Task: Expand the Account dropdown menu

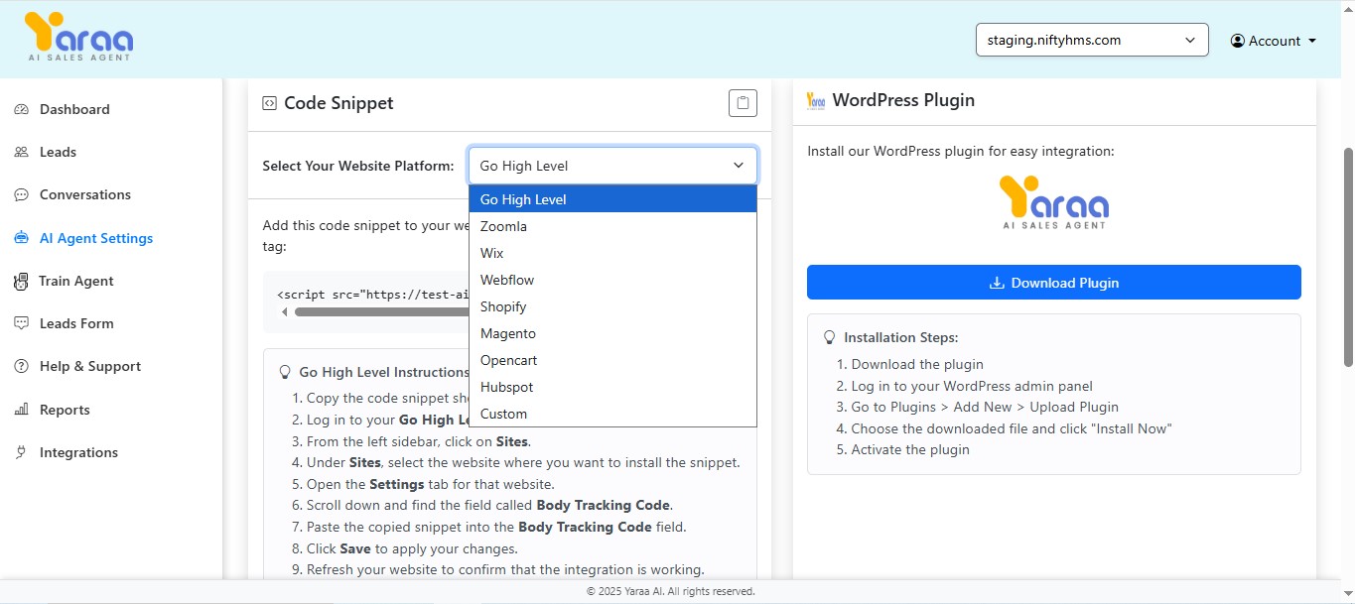Action: click(1273, 41)
